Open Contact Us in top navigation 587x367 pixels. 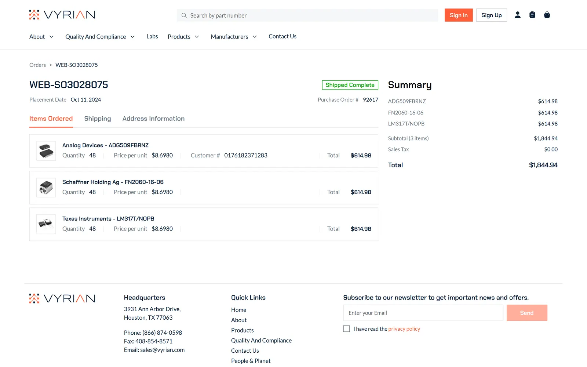[282, 36]
